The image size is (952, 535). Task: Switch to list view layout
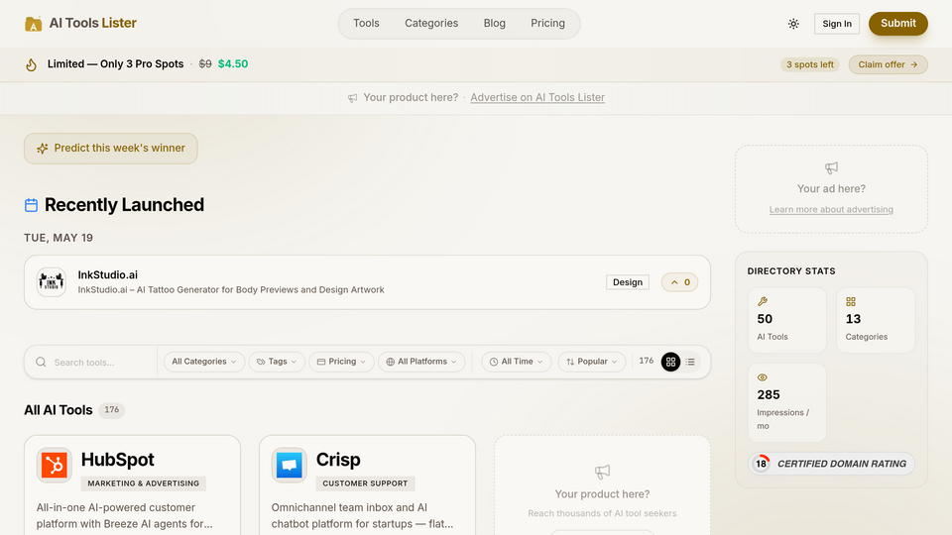[x=690, y=362]
